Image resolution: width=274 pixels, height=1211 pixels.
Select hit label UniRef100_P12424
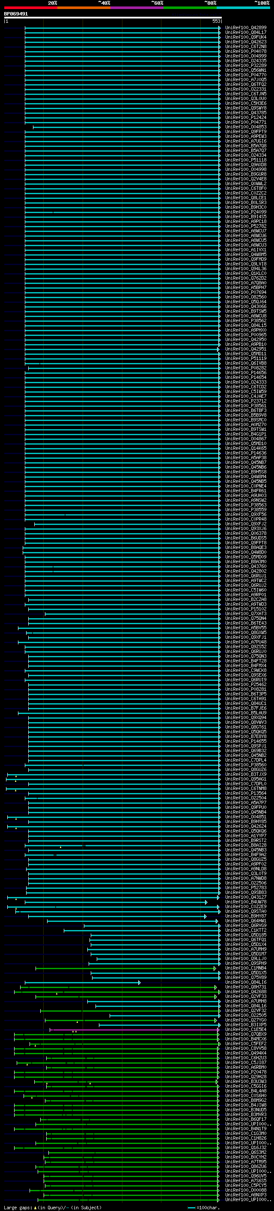pos(246,118)
